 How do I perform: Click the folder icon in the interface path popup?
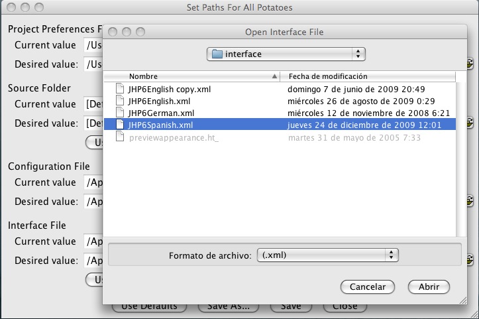point(217,54)
